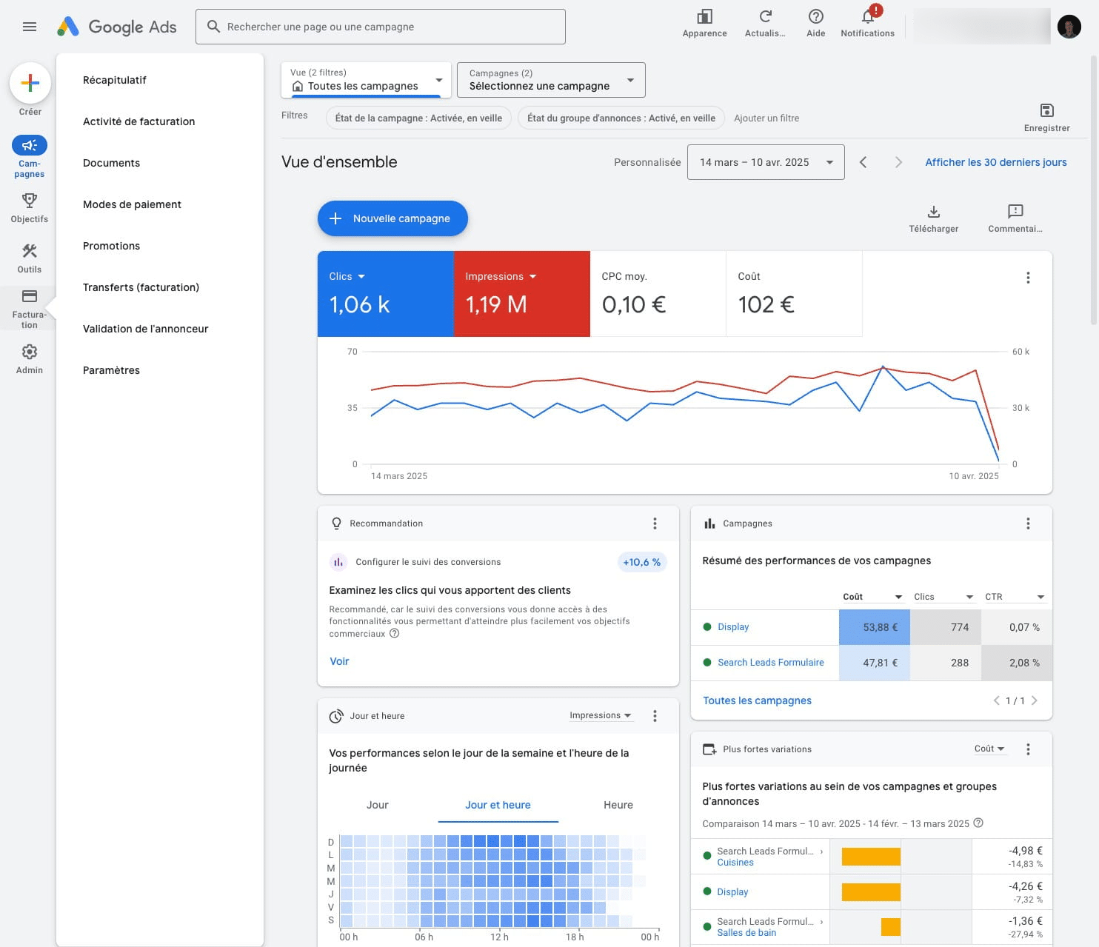1099x947 pixels.
Task: Open Facturation card icon in sidebar
Action: point(30,309)
